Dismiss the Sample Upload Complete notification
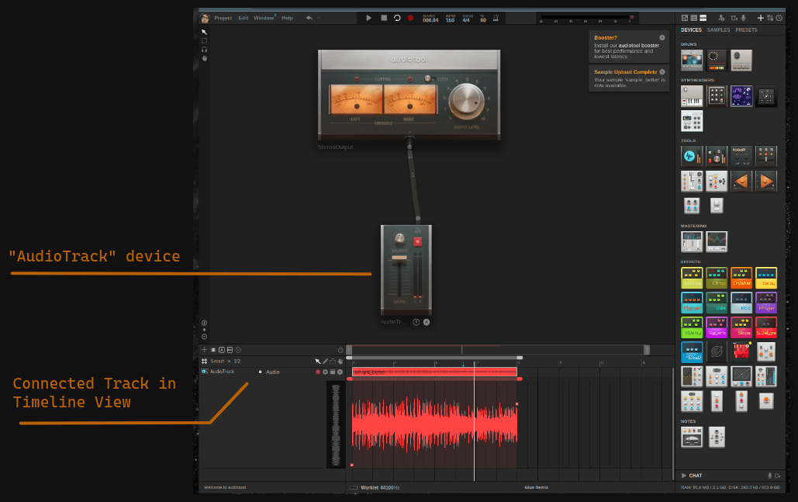 (662, 72)
